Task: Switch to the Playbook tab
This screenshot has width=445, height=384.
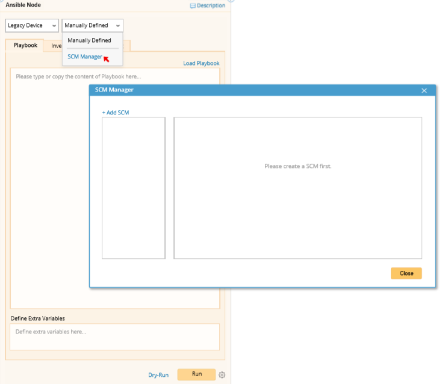Action: (25, 45)
